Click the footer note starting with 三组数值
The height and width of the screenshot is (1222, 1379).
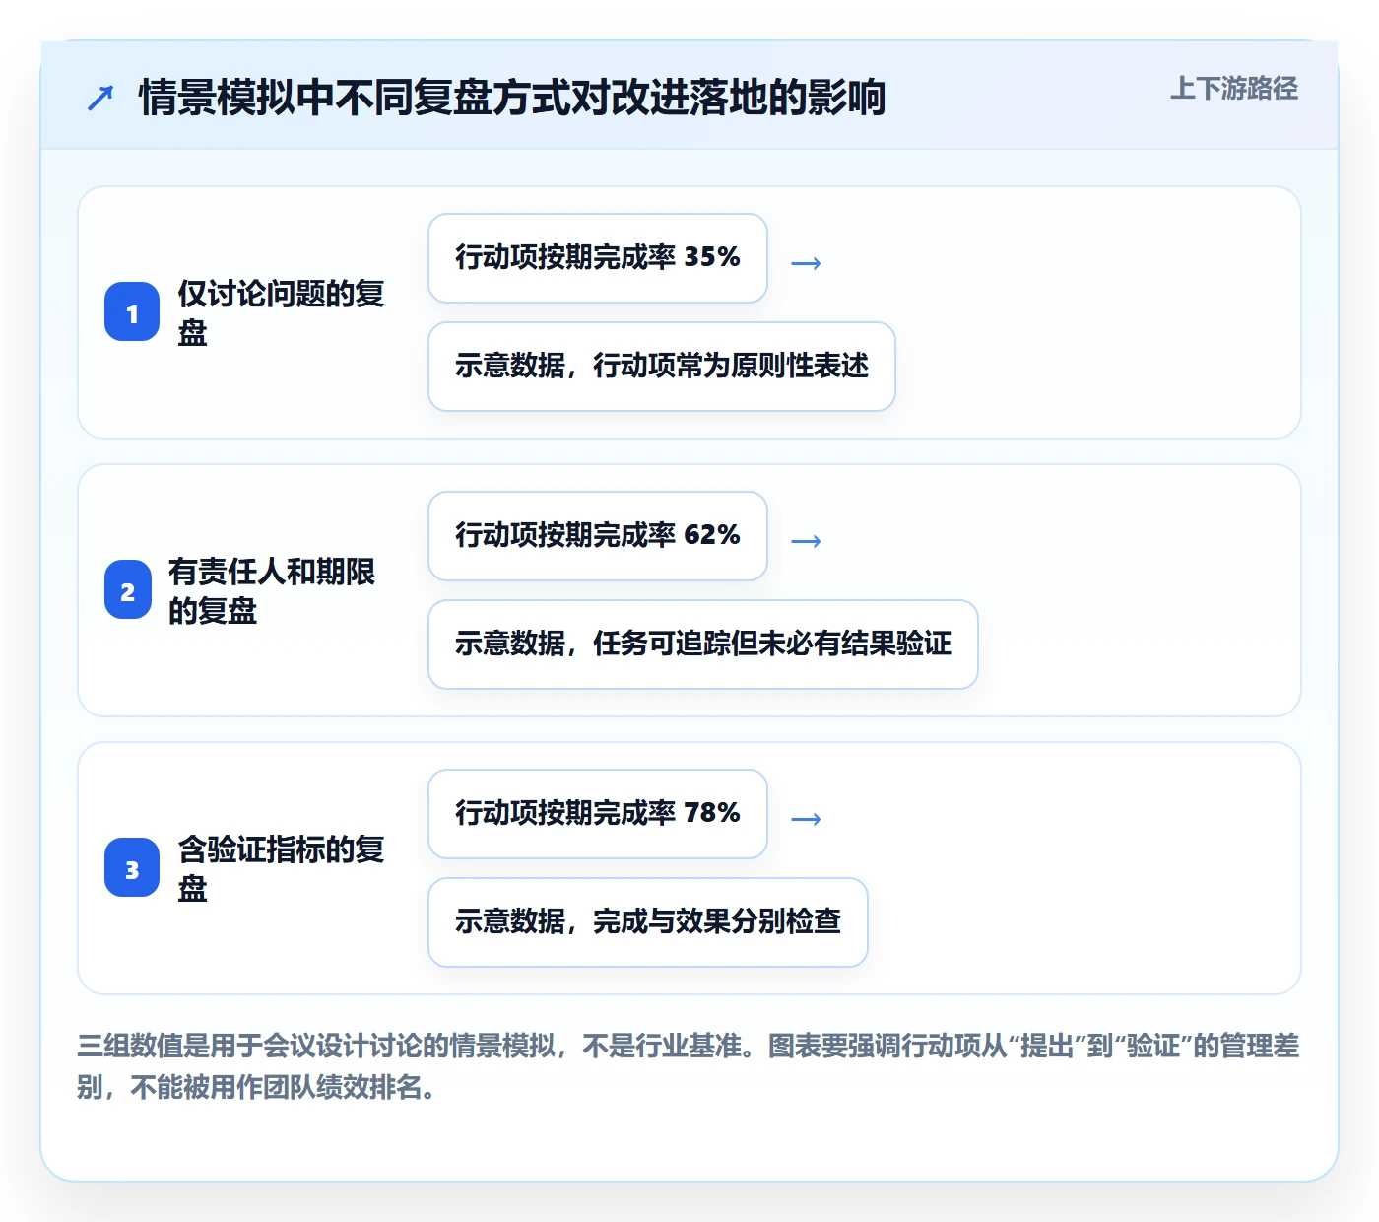click(x=689, y=1066)
